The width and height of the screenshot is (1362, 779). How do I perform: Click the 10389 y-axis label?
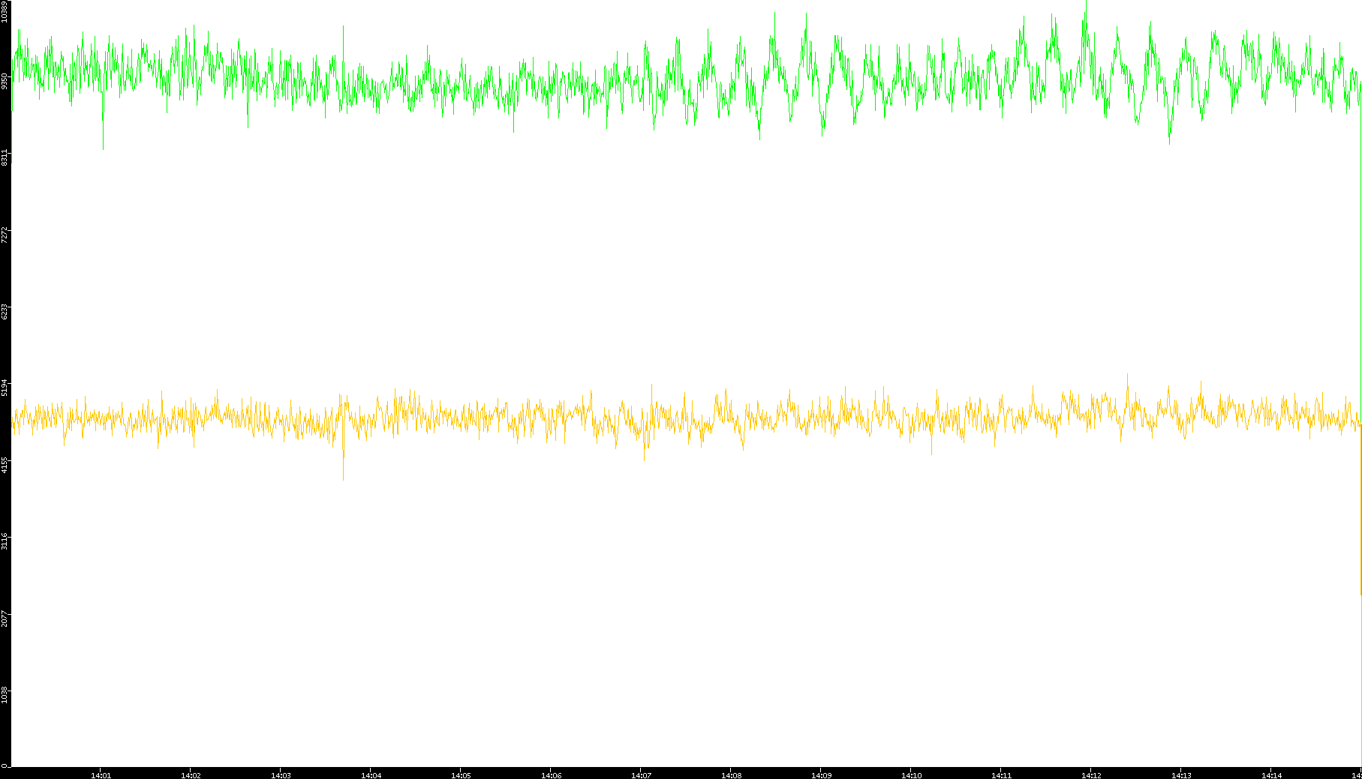point(5,13)
